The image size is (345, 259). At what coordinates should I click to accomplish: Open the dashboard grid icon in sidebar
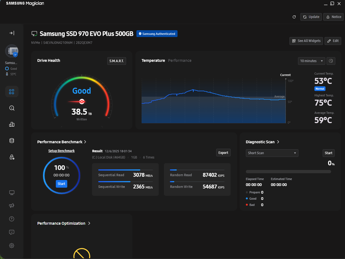tap(12, 92)
